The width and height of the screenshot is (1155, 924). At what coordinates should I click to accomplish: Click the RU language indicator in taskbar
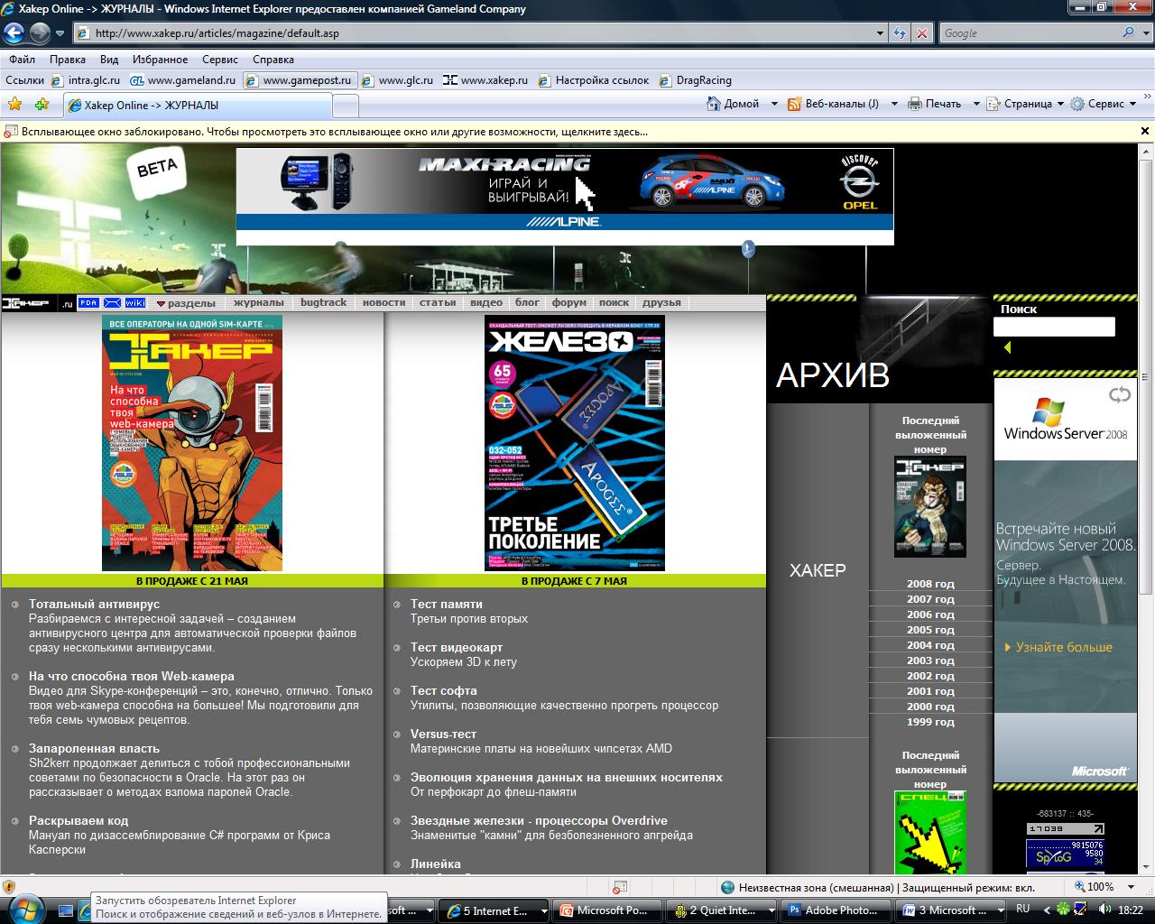1023,909
